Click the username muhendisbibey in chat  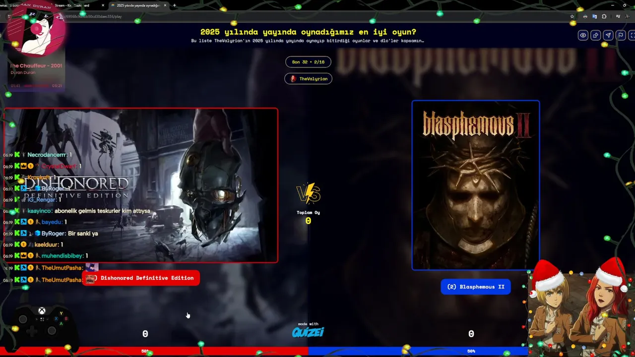63,256
